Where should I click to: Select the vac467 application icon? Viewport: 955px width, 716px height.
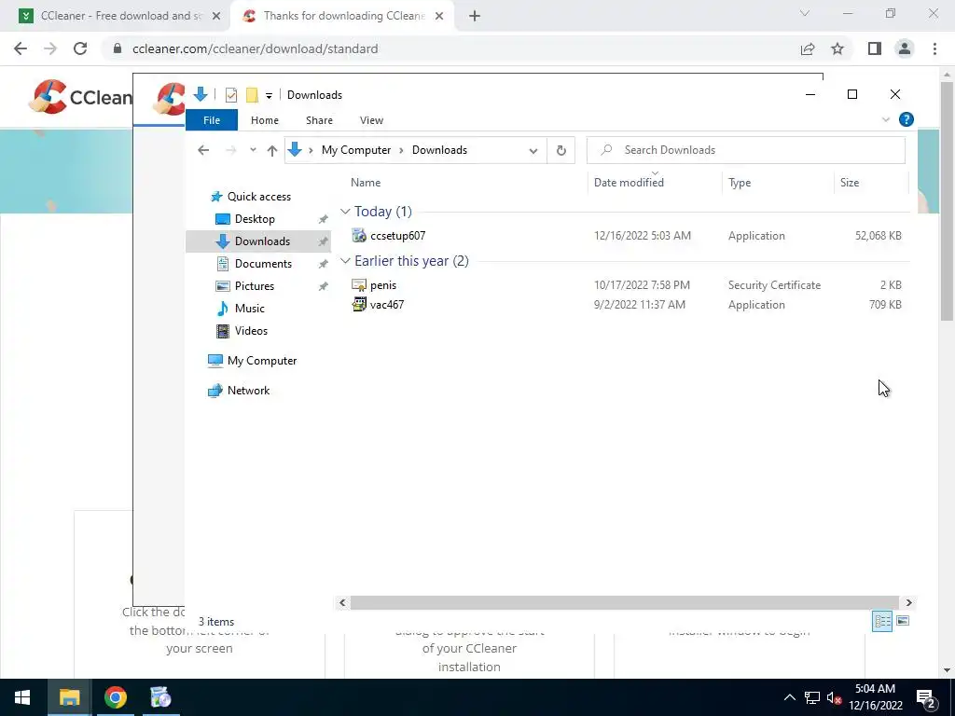click(359, 305)
